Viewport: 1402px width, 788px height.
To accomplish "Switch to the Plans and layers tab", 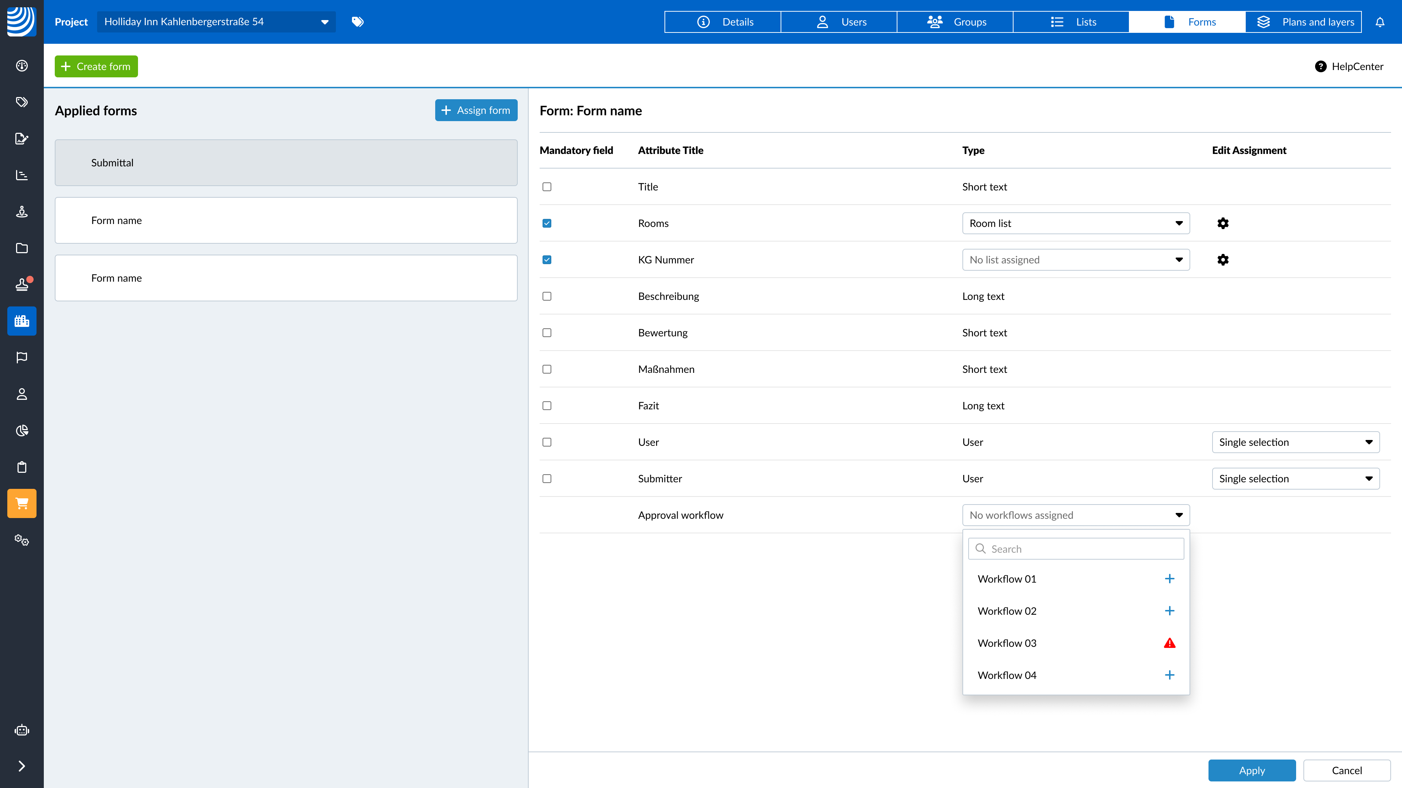I will tap(1303, 22).
